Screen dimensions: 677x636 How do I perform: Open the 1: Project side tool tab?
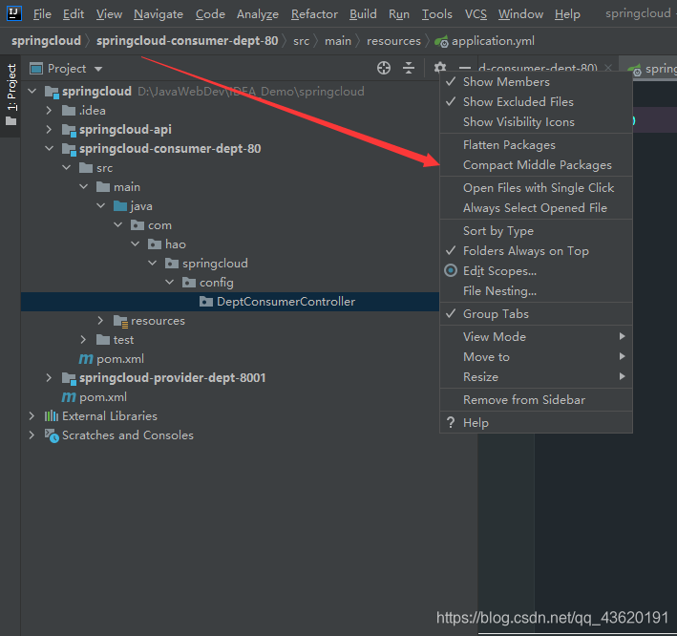pos(11,95)
